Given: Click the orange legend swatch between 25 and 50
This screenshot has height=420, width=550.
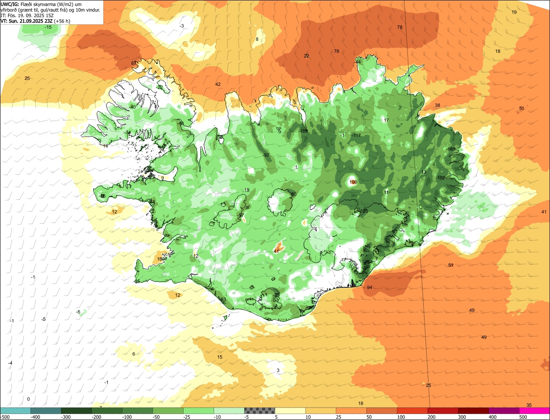Looking at the screenshot, I should pyautogui.click(x=351, y=411).
